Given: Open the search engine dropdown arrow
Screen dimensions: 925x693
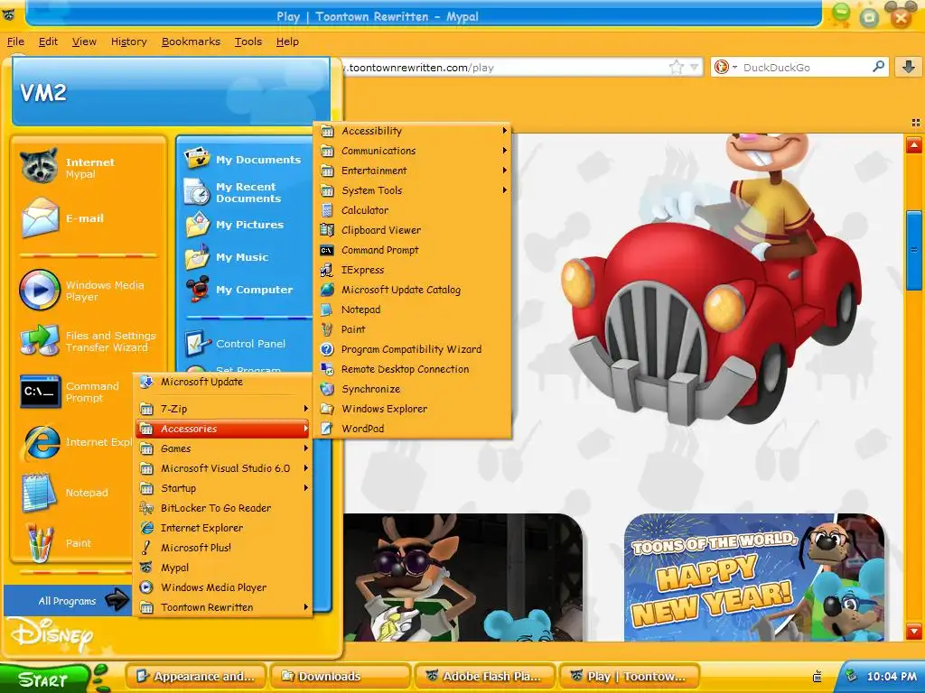Looking at the screenshot, I should (x=735, y=67).
